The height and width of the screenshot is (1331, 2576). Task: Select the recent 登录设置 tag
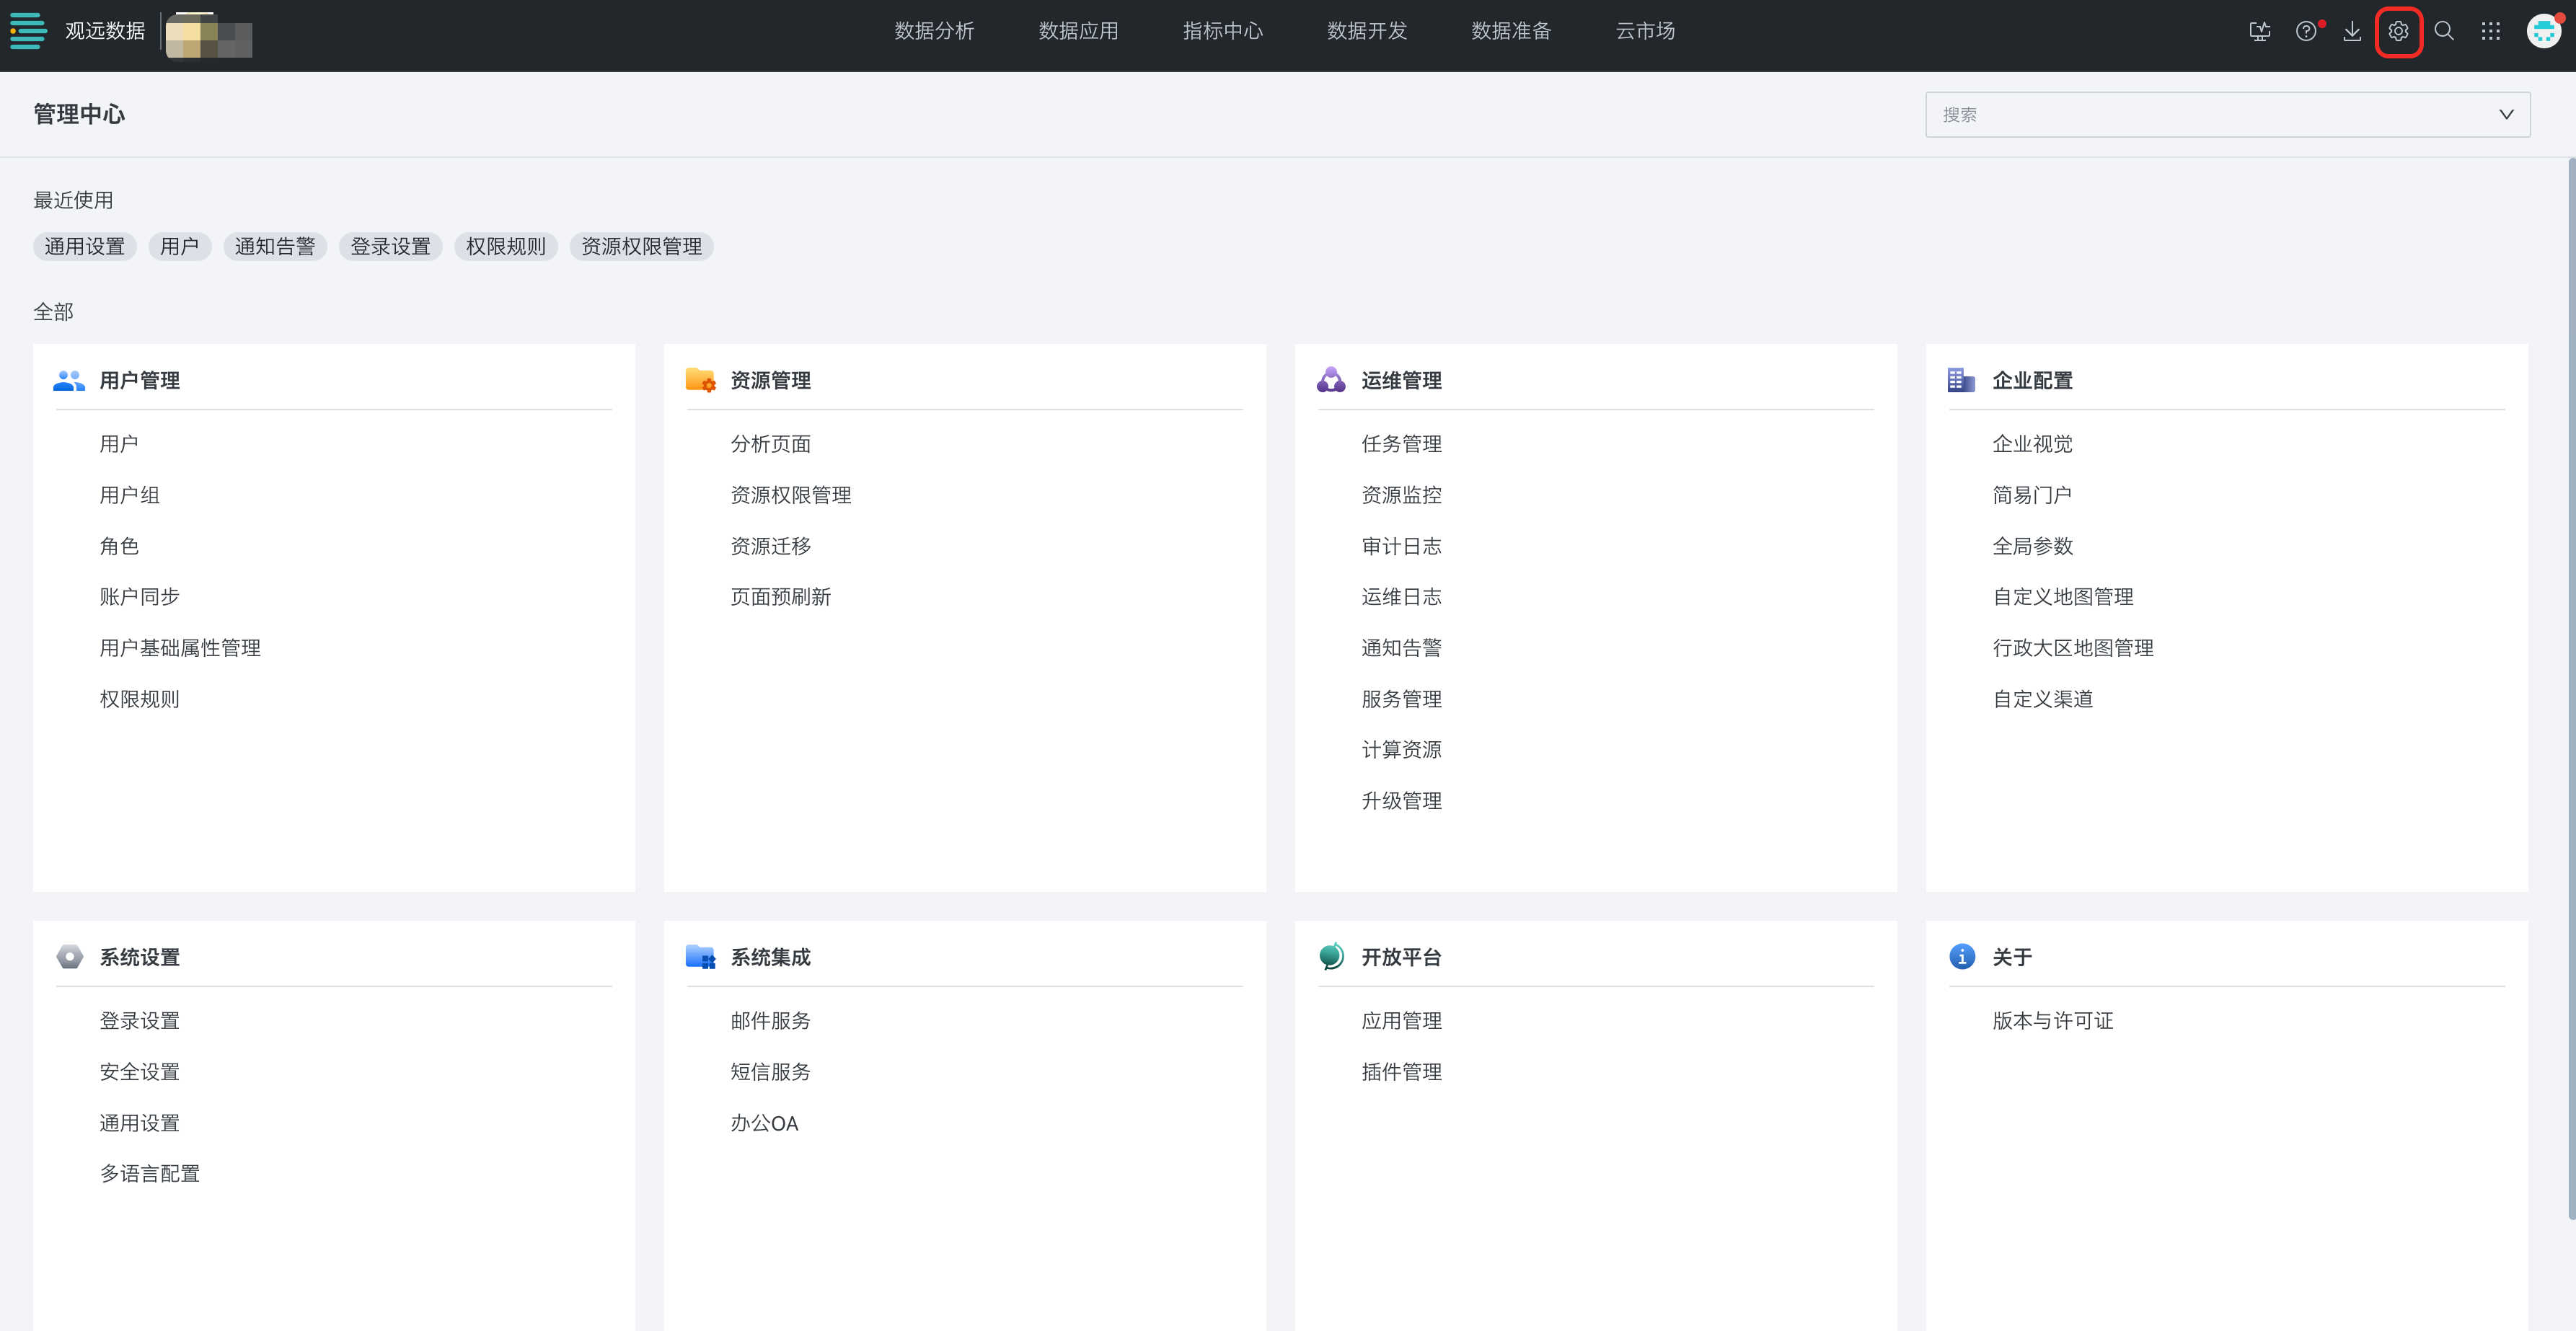[x=390, y=246]
